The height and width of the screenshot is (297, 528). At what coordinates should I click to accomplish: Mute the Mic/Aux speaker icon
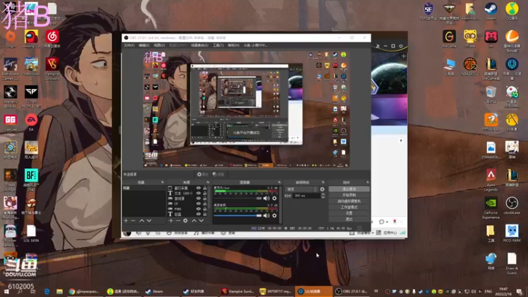click(x=267, y=199)
